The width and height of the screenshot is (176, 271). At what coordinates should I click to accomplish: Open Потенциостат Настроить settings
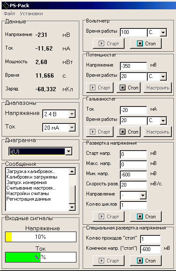coord(157,88)
